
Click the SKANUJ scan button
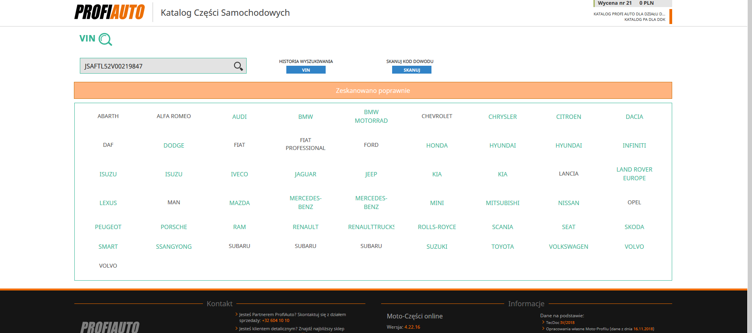click(412, 70)
